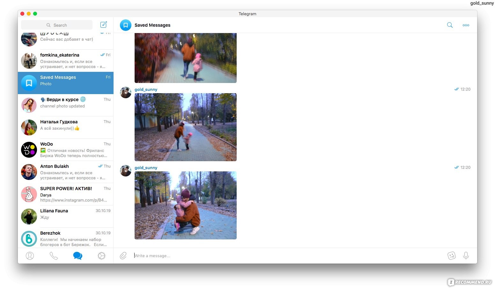Open search in Saved Messages chat

point(450,25)
